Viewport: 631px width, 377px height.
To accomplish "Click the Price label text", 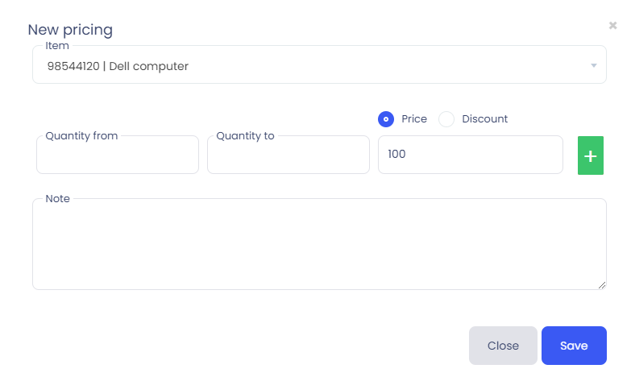I will [x=414, y=119].
